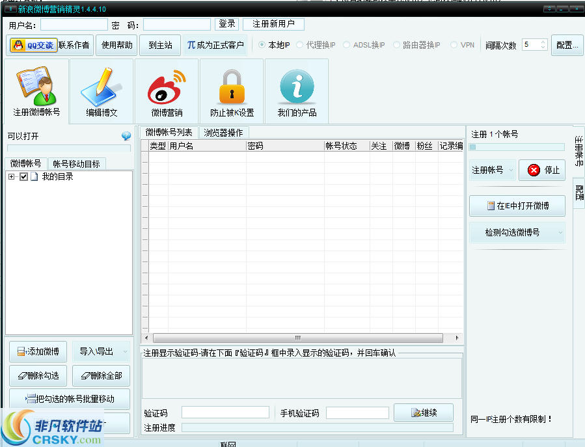
Task: Select the 代理换IP radio option
Action: click(x=299, y=45)
